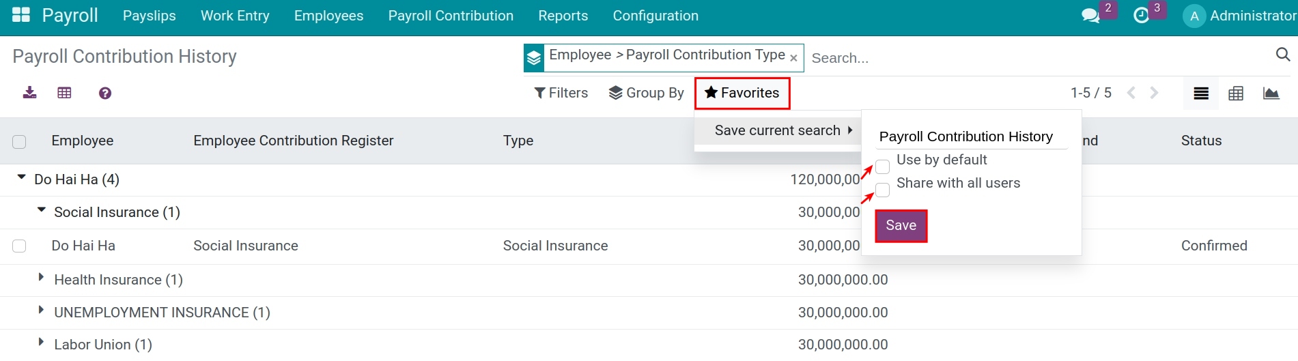Edit the favorite name text field
The image size is (1298, 361).
(x=972, y=136)
